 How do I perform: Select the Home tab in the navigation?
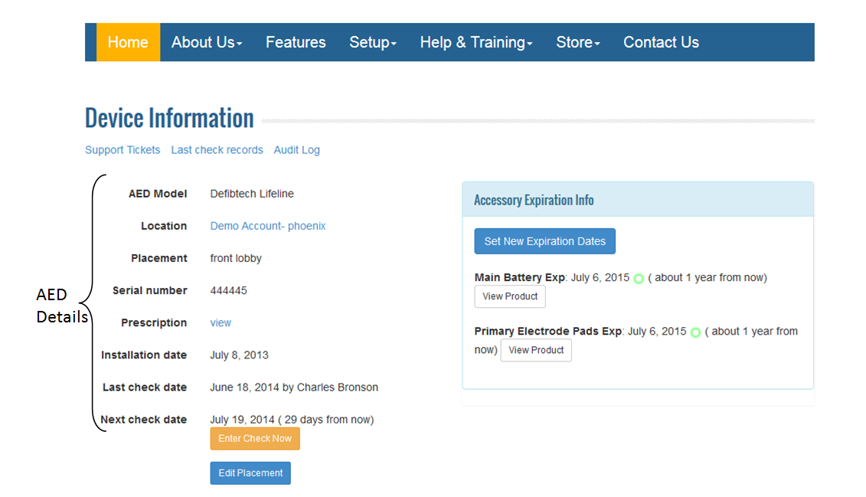click(x=127, y=42)
